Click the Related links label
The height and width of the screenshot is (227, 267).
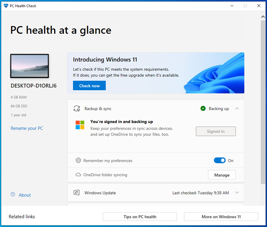click(22, 217)
